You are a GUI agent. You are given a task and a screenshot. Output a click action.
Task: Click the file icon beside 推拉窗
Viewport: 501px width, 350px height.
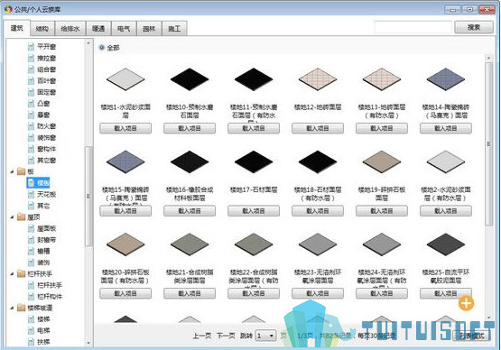point(31,58)
